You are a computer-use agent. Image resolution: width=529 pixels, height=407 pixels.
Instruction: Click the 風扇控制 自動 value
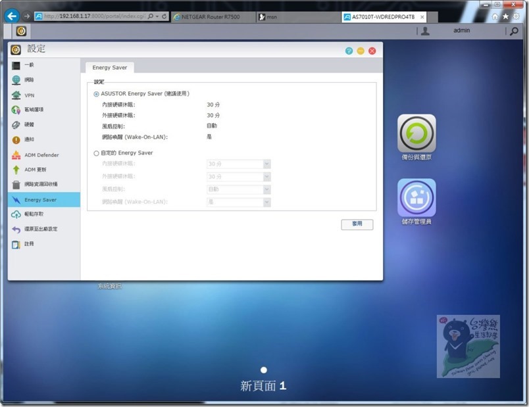pos(212,126)
